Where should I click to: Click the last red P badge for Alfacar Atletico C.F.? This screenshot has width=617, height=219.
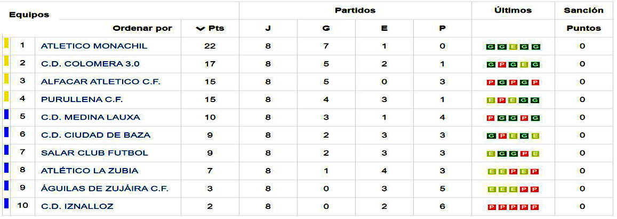click(x=535, y=82)
